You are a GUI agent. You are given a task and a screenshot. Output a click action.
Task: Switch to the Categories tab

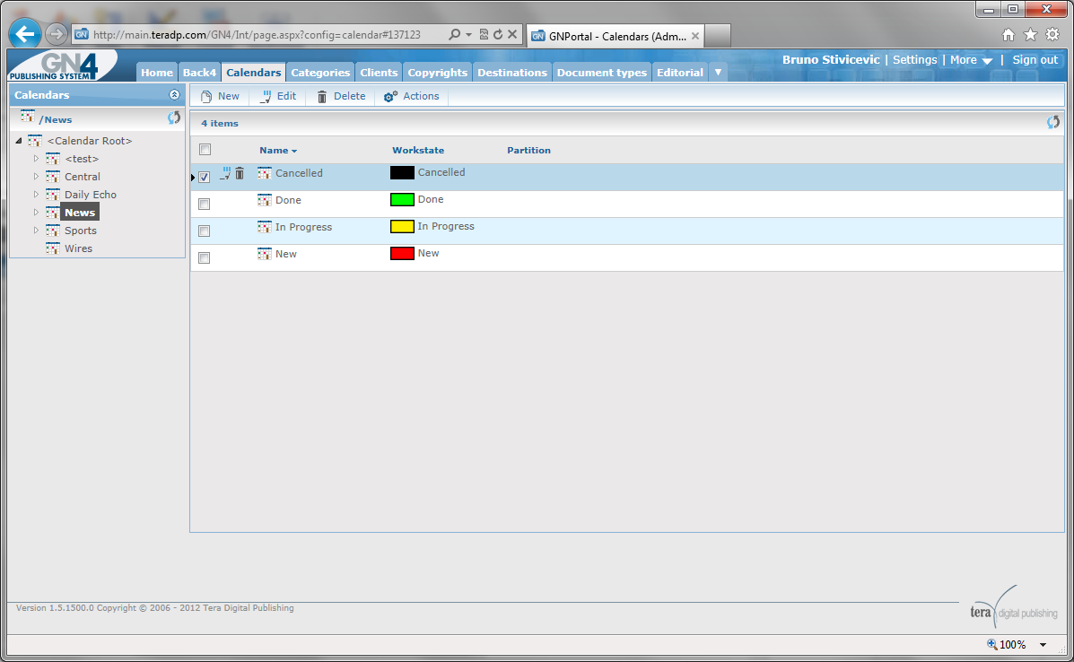320,72
